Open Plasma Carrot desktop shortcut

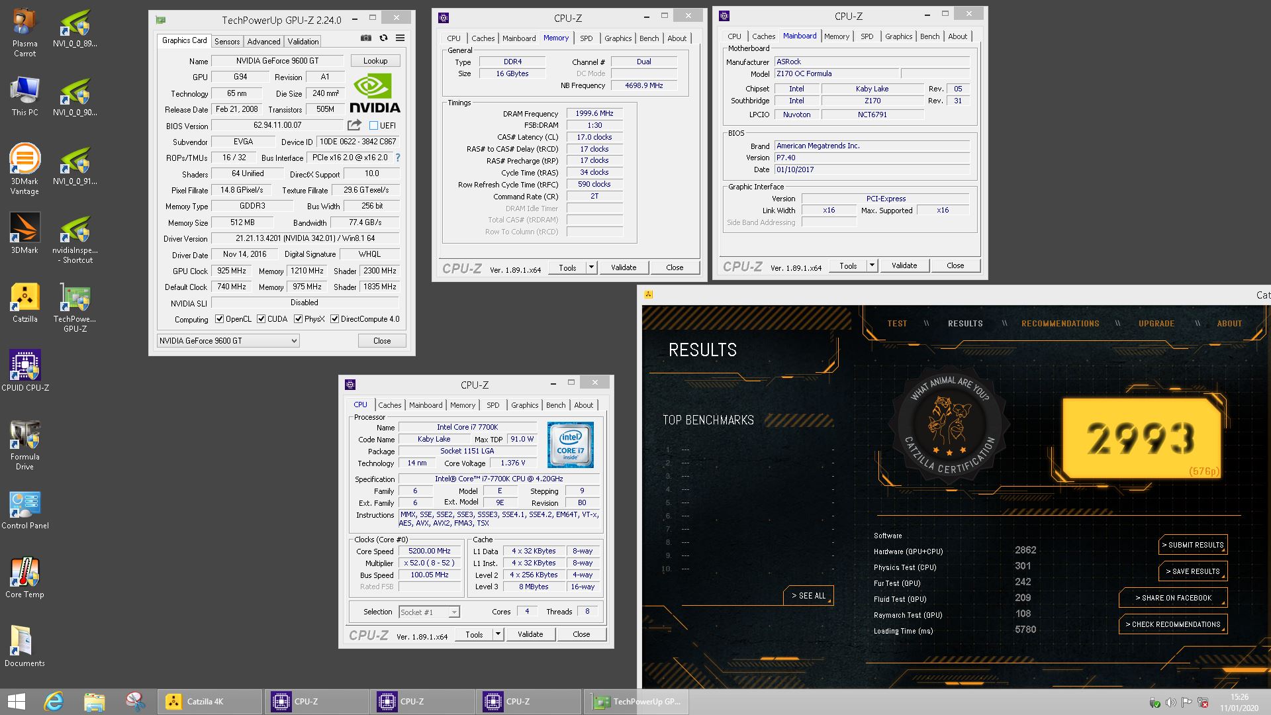tap(24, 32)
